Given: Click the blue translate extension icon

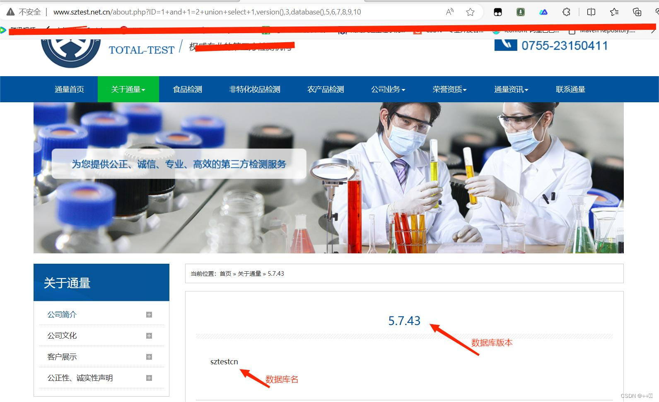Looking at the screenshot, I should point(543,12).
